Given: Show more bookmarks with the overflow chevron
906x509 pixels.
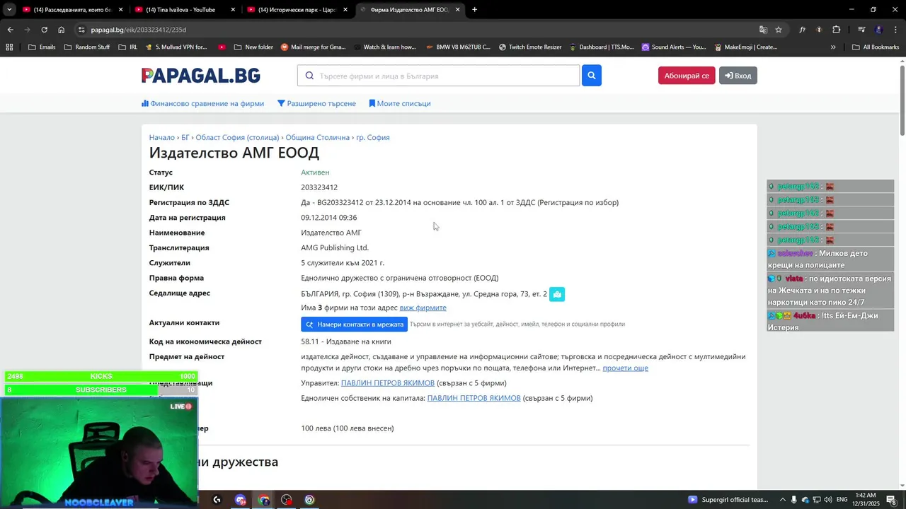Looking at the screenshot, I should (x=833, y=47).
